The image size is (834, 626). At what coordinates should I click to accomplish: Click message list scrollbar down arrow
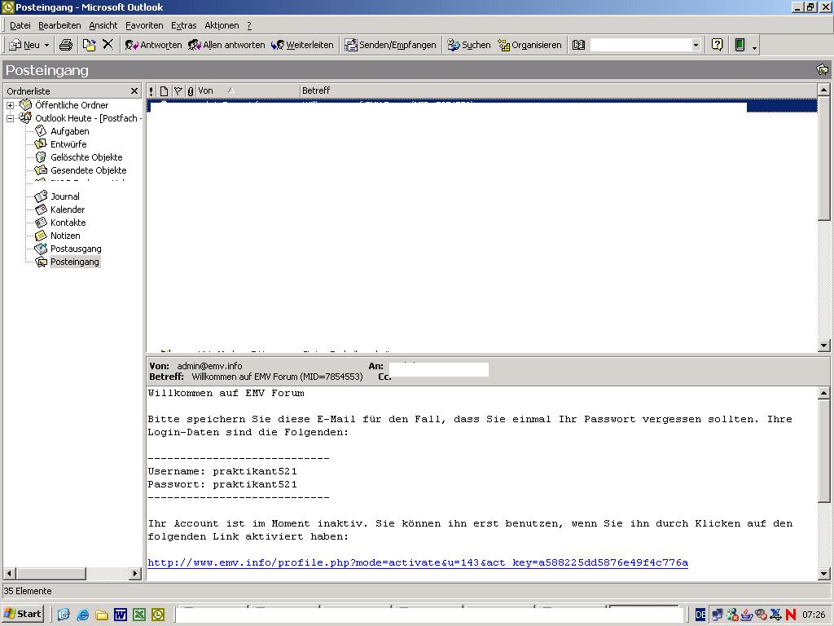pyautogui.click(x=824, y=346)
